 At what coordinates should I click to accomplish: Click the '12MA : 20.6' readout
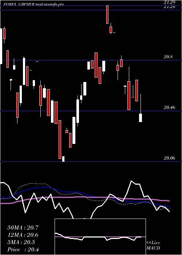click(x=23, y=235)
